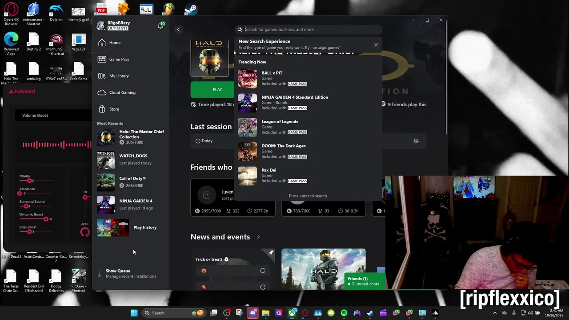Viewport: 569px width, 320px height.
Task: Open Dodgy Deliveries desktop icon
Action: tap(56, 281)
